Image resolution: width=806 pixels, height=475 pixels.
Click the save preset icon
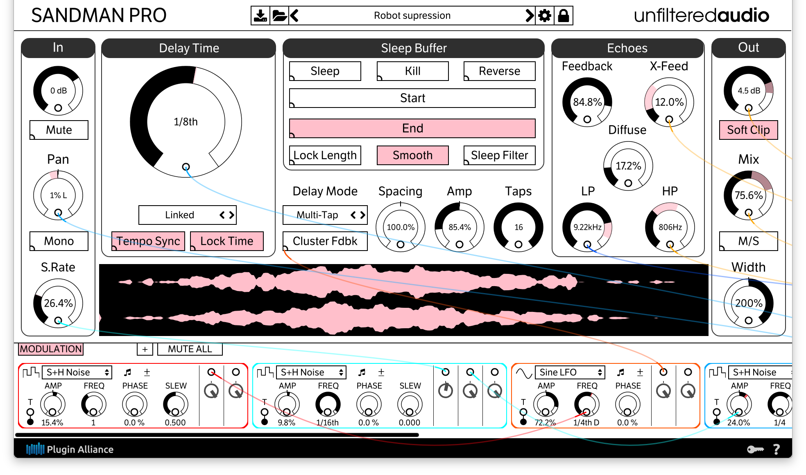260,16
